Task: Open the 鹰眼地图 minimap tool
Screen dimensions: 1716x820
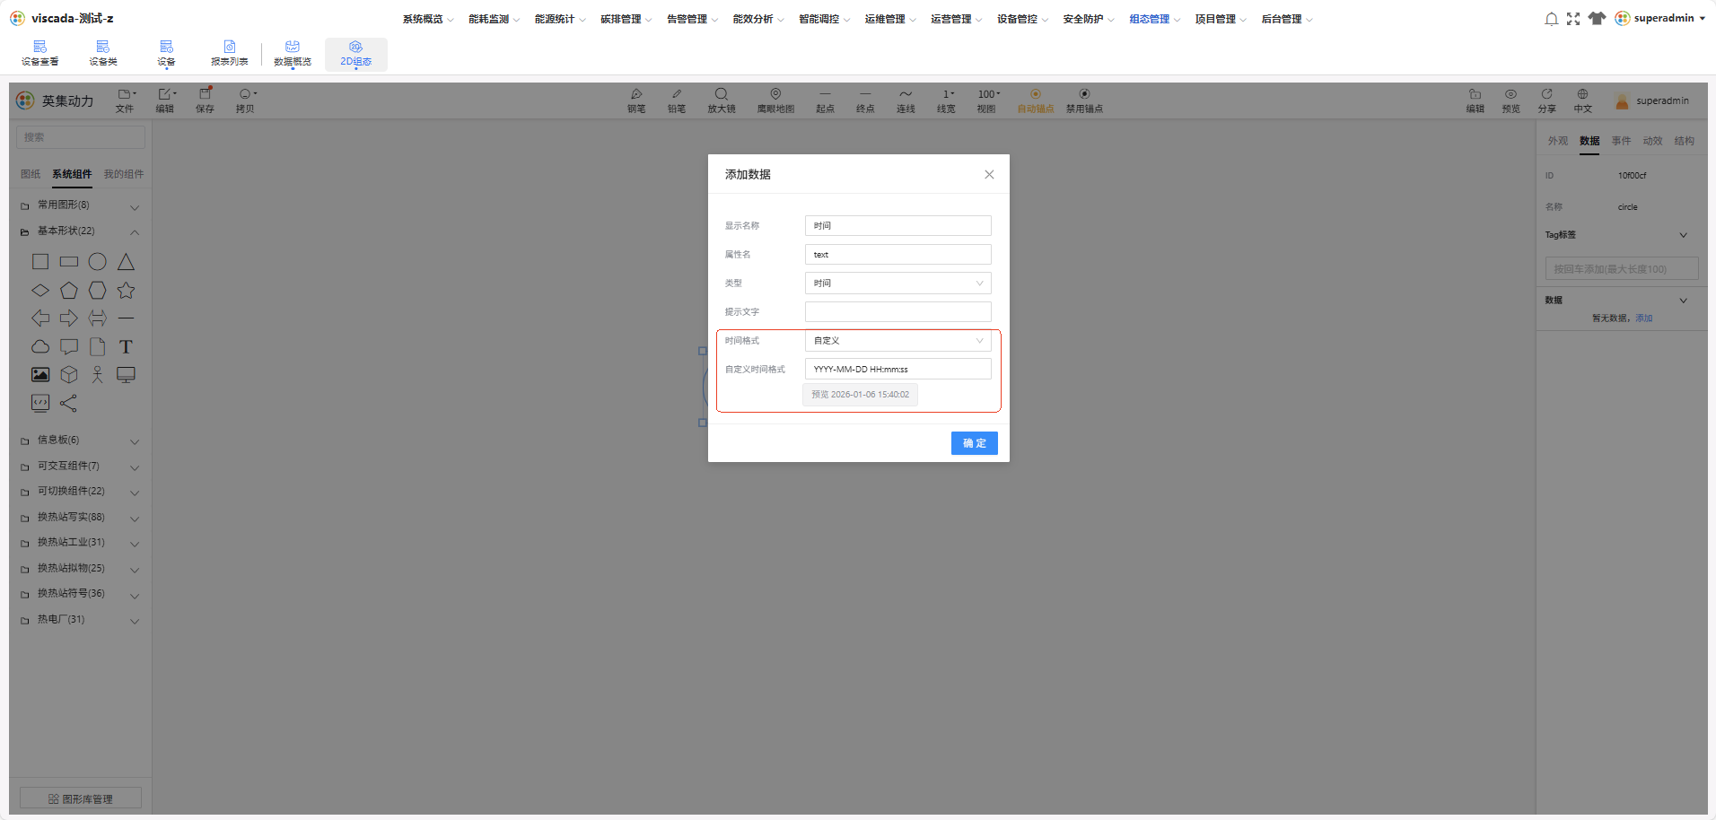Action: point(775,100)
